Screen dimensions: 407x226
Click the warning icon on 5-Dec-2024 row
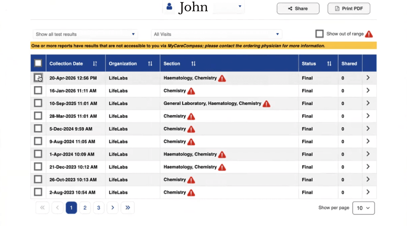click(191, 129)
